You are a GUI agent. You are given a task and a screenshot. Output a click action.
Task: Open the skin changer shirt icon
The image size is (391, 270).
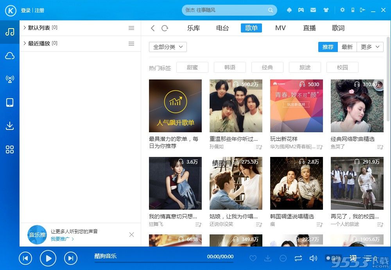[326, 10]
